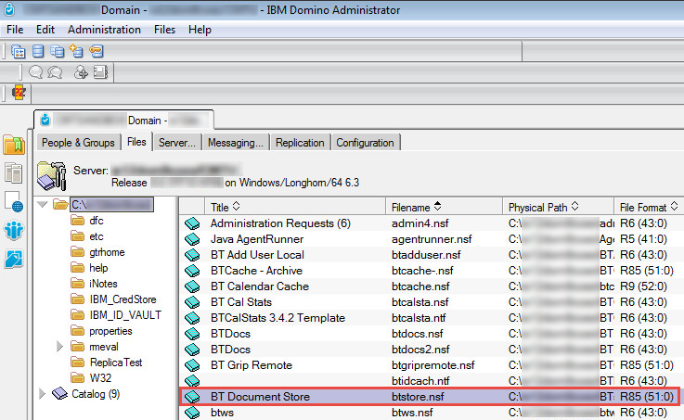
Task: Select the properties folder
Action: click(110, 331)
